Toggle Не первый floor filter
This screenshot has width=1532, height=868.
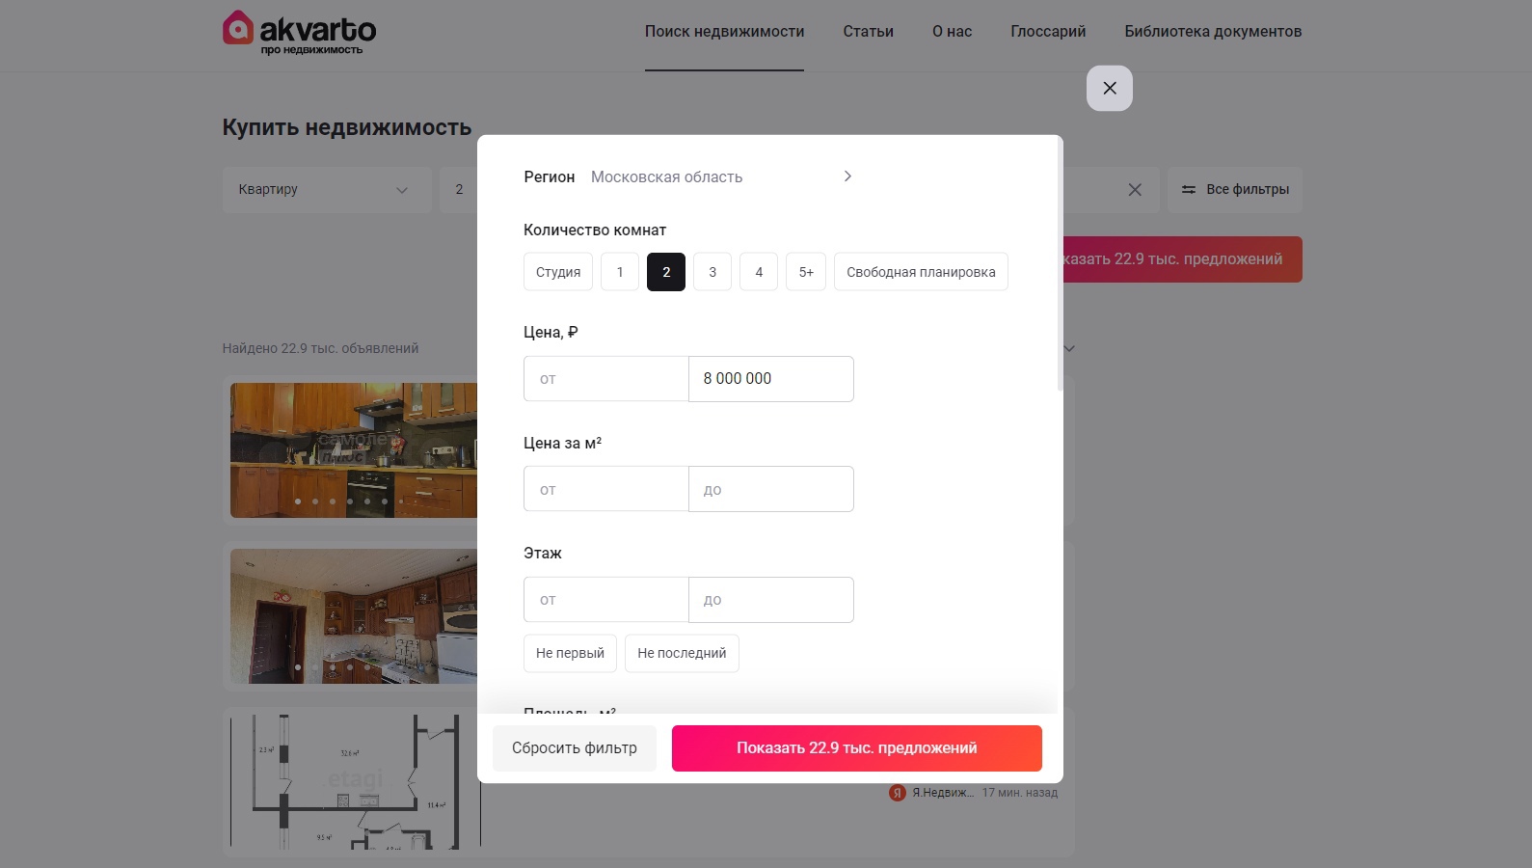click(x=570, y=653)
